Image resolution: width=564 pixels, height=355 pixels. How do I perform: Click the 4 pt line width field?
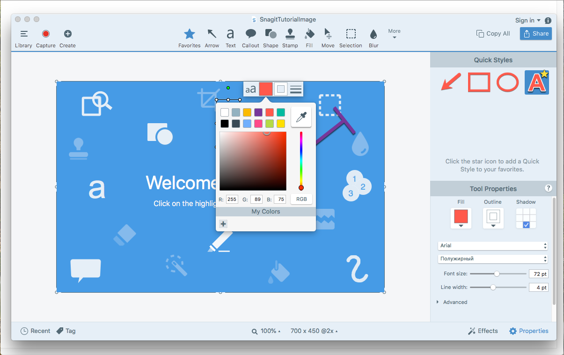538,288
